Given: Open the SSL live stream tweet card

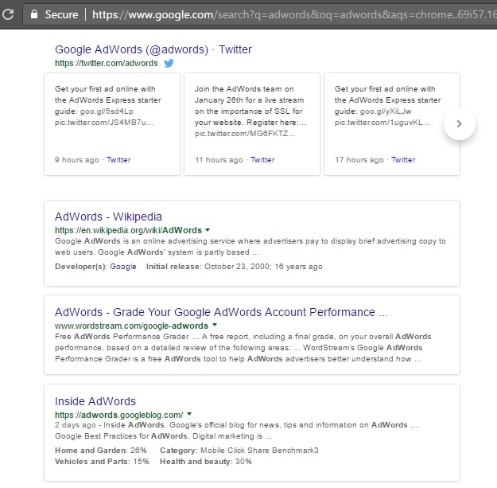Looking at the screenshot, I should pyautogui.click(x=252, y=124).
